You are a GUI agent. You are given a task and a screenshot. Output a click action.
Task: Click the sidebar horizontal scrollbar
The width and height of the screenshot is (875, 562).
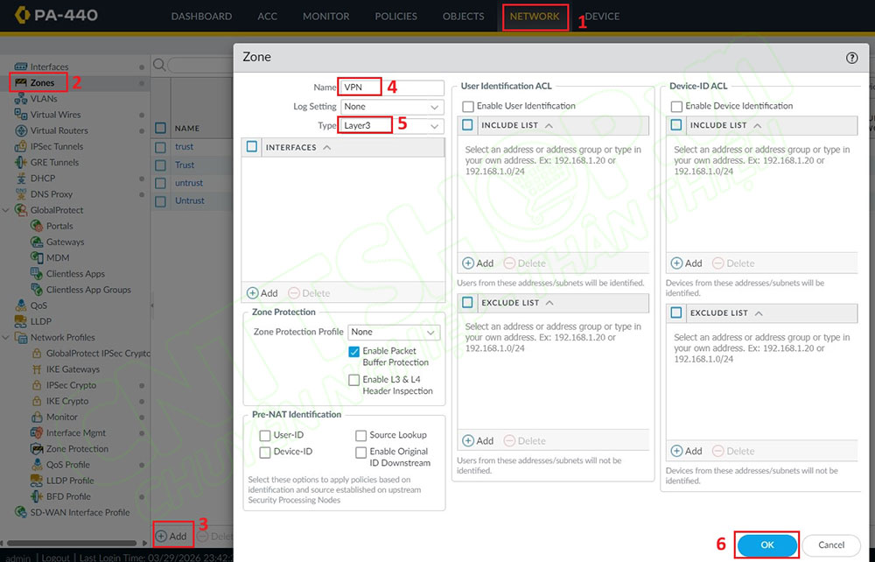click(72, 543)
